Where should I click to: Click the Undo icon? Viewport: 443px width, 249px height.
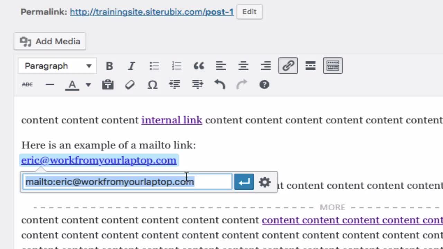click(220, 84)
